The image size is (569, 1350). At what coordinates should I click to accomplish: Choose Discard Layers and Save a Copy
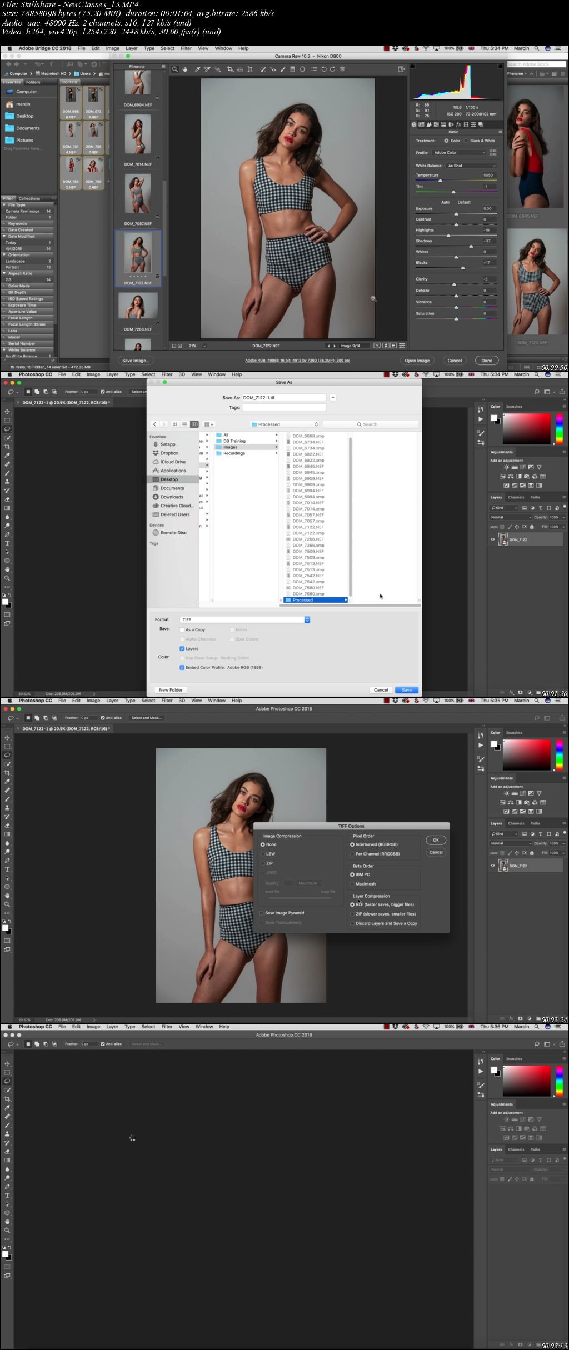pyautogui.click(x=352, y=923)
